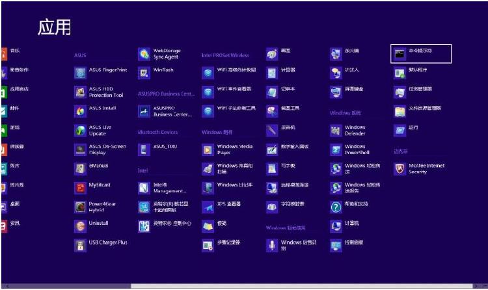Open USB Charger Plus

(x=101, y=246)
